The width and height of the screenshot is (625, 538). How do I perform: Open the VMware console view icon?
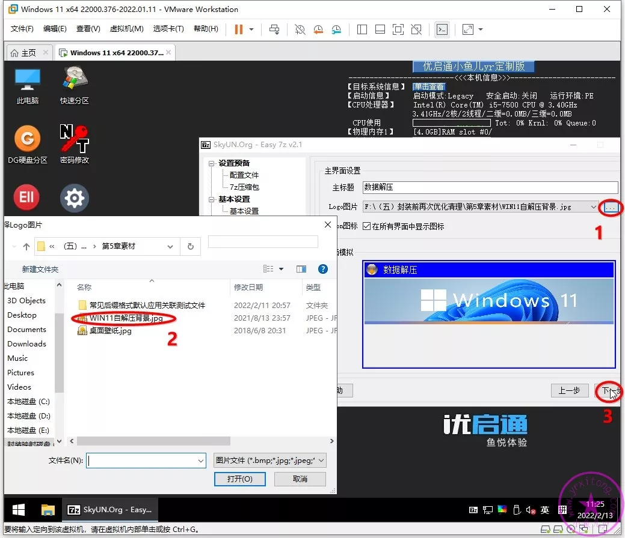(x=442, y=29)
